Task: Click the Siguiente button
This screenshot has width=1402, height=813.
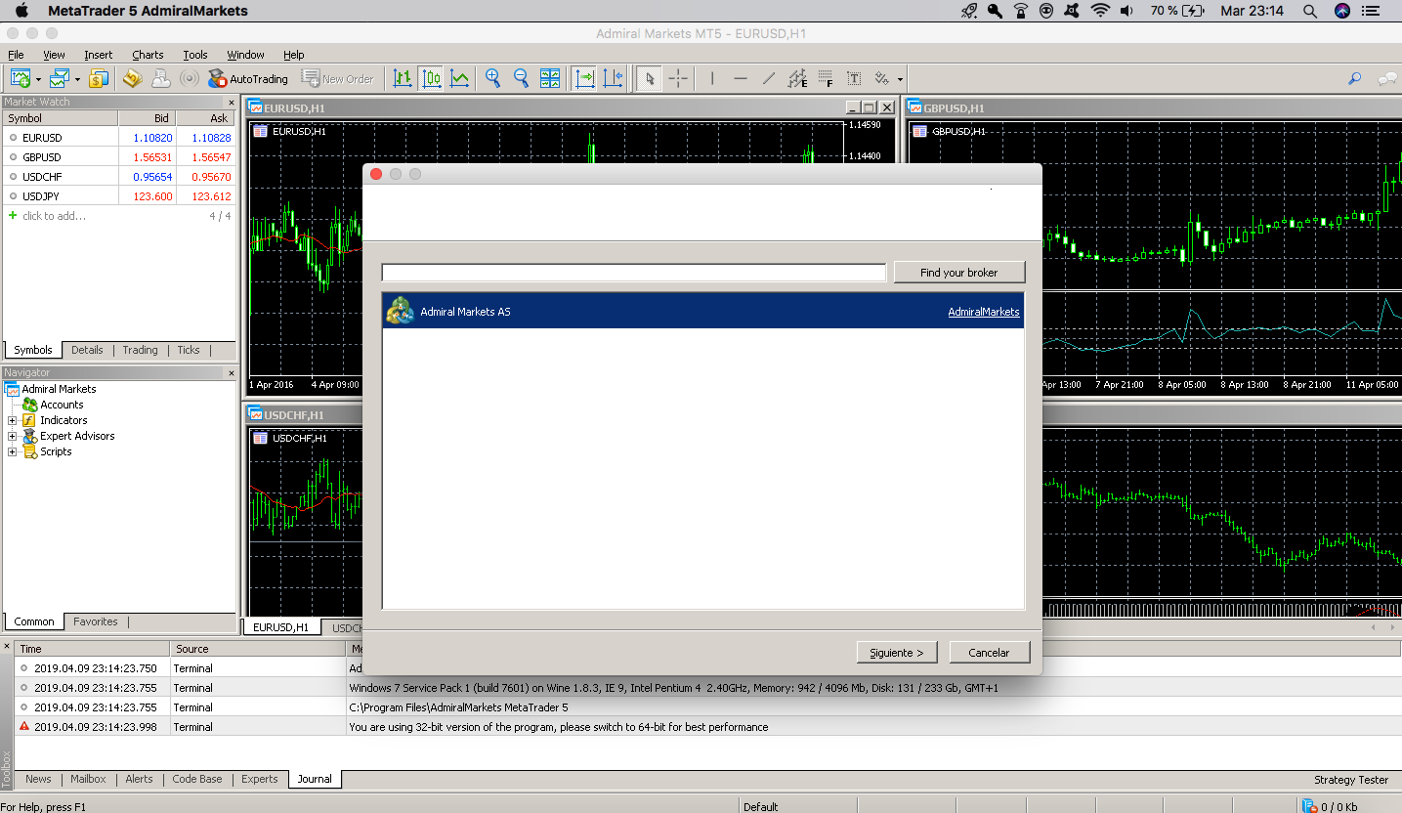Action: (x=897, y=653)
